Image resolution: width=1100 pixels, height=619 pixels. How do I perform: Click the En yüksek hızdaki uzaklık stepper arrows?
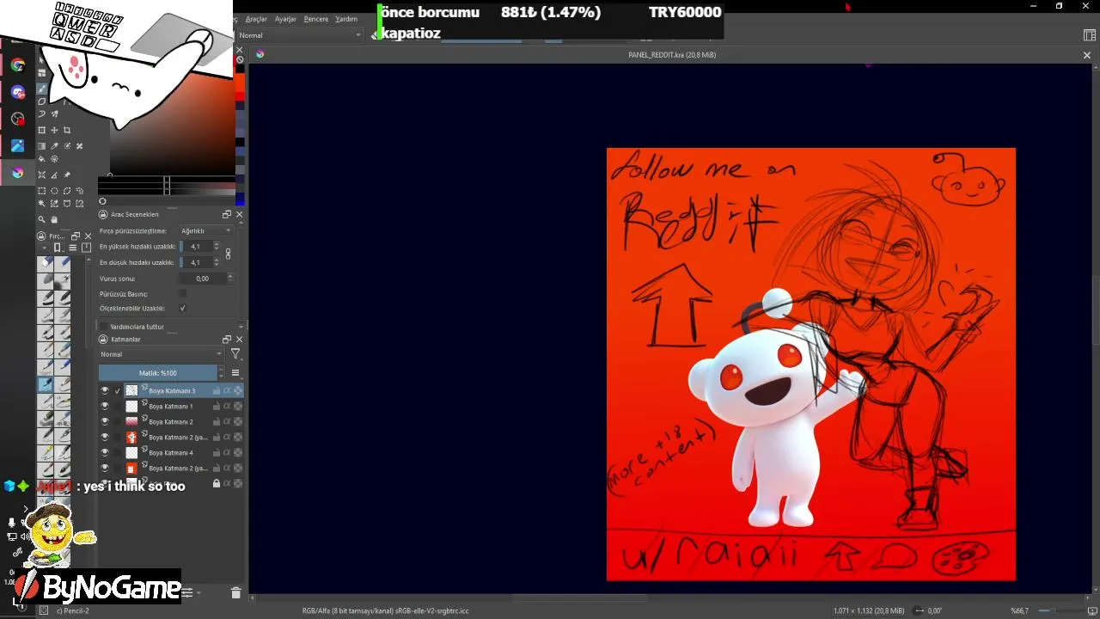[216, 247]
